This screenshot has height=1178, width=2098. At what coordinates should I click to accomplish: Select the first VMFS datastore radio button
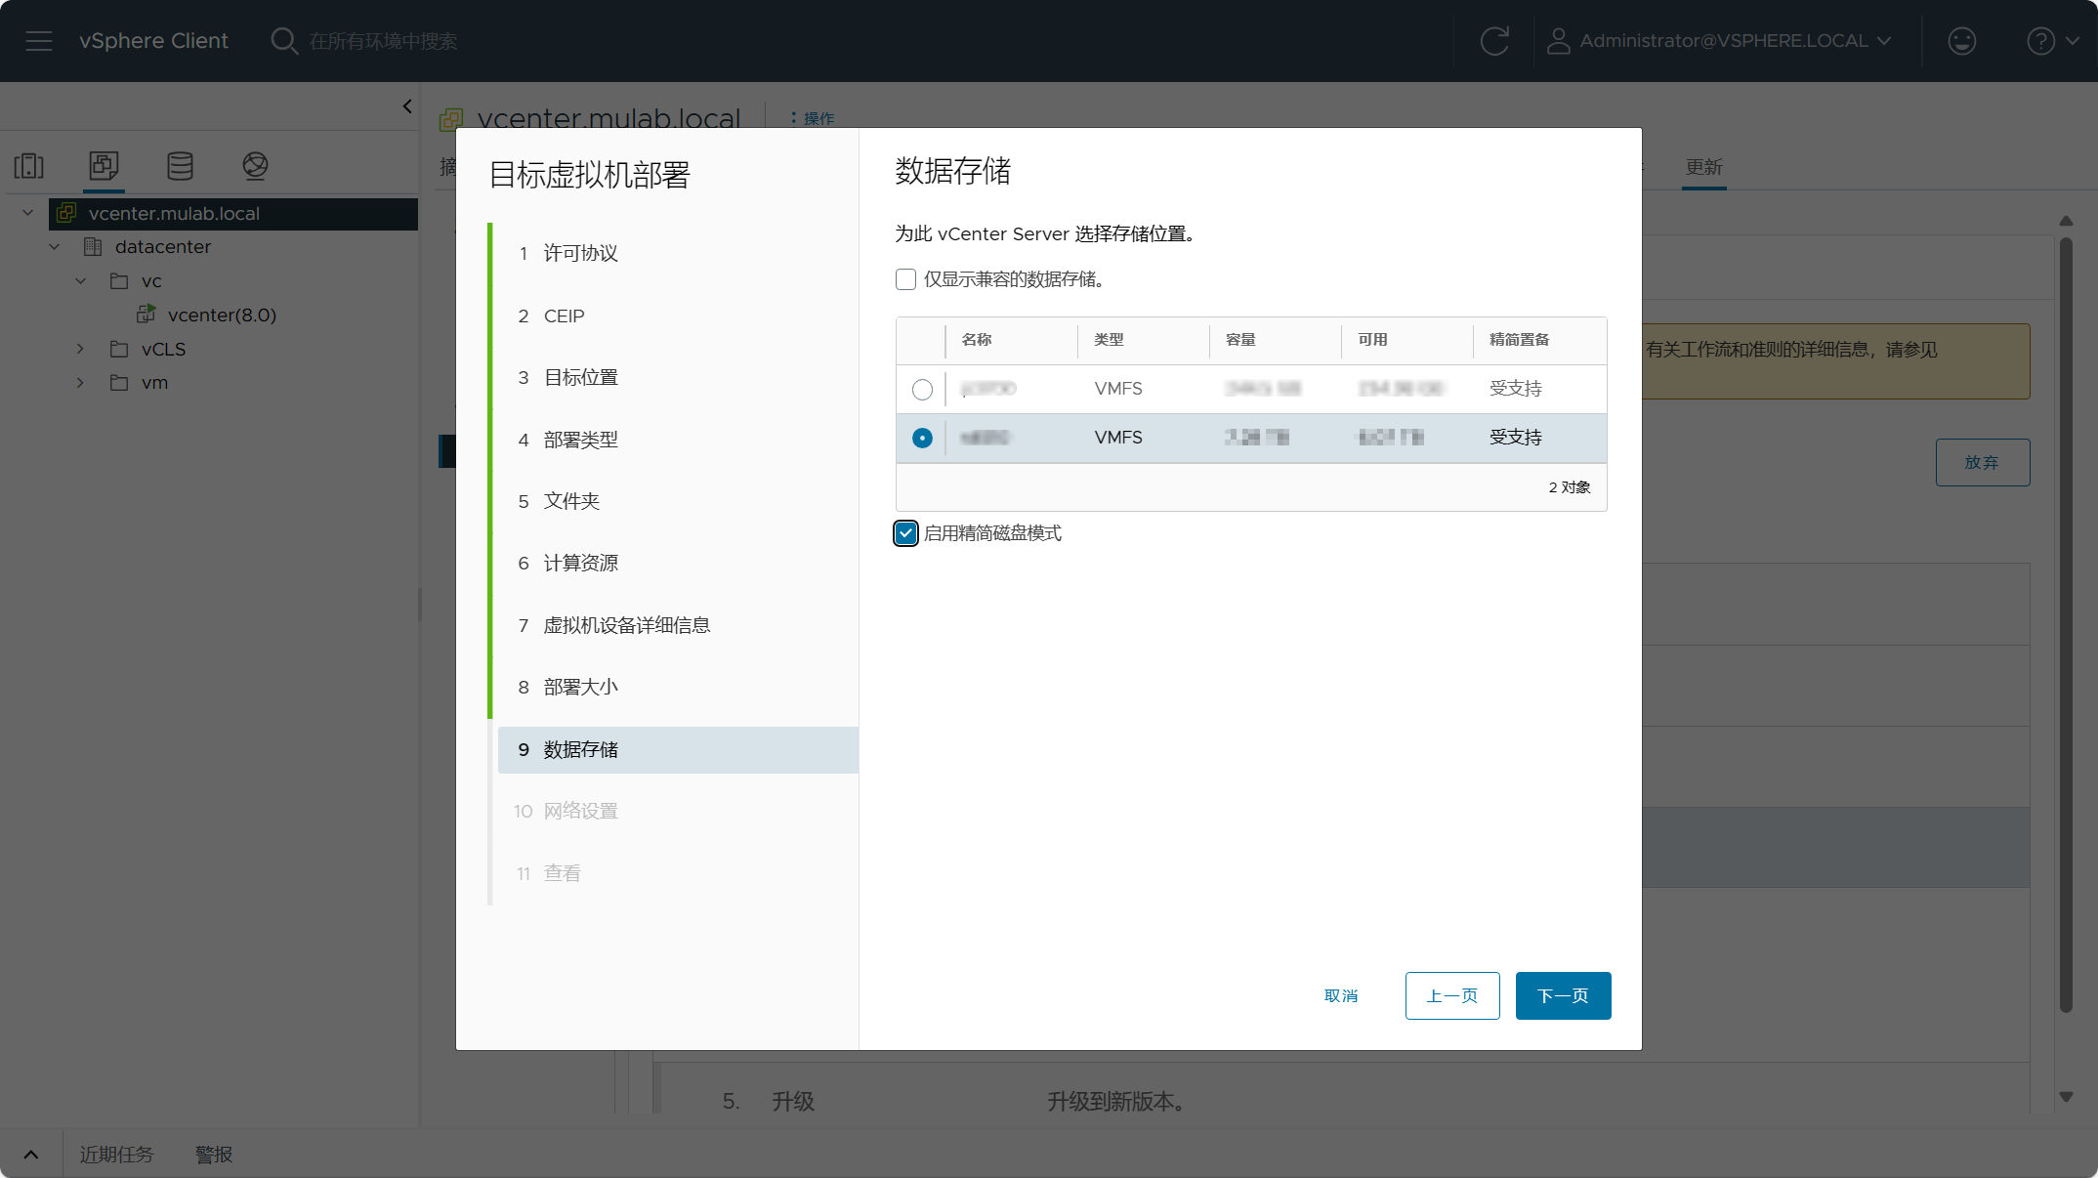click(x=922, y=389)
